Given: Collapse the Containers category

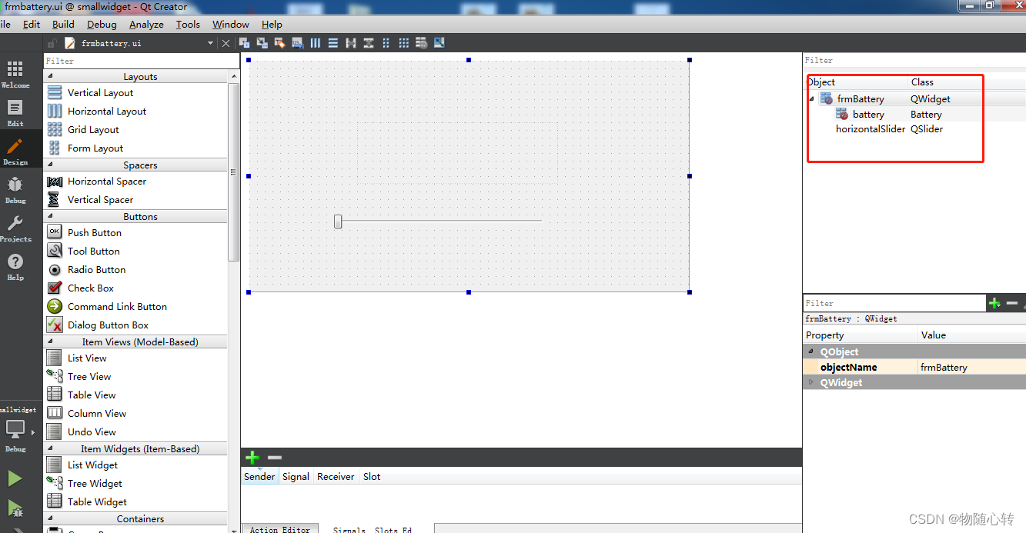Looking at the screenshot, I should coord(50,518).
